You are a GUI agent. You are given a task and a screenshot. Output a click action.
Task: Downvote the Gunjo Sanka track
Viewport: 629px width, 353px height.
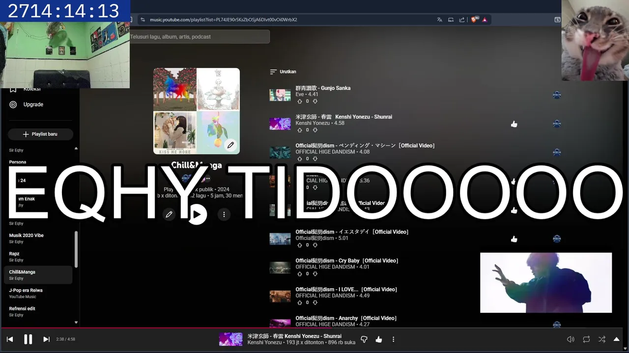click(x=315, y=101)
